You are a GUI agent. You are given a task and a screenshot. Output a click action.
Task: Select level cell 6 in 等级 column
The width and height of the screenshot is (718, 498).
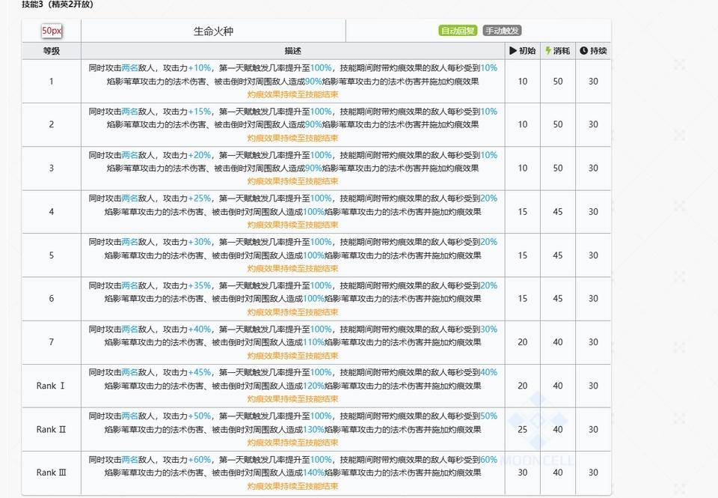coord(52,299)
